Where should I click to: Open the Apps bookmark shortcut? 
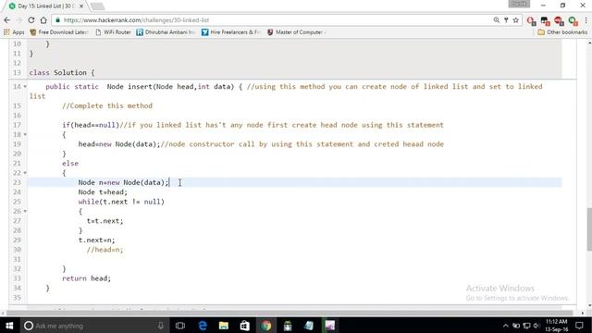click(14, 32)
